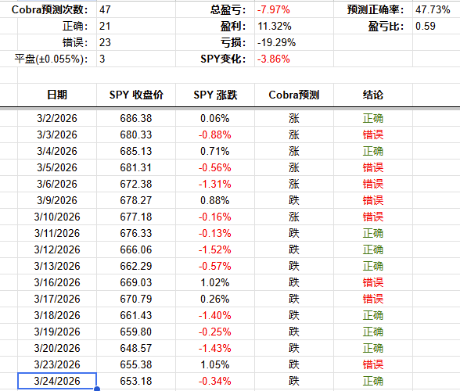Click the date cell 3/9/2026
Image resolution: width=460 pixels, height=391 pixels.
57,200
